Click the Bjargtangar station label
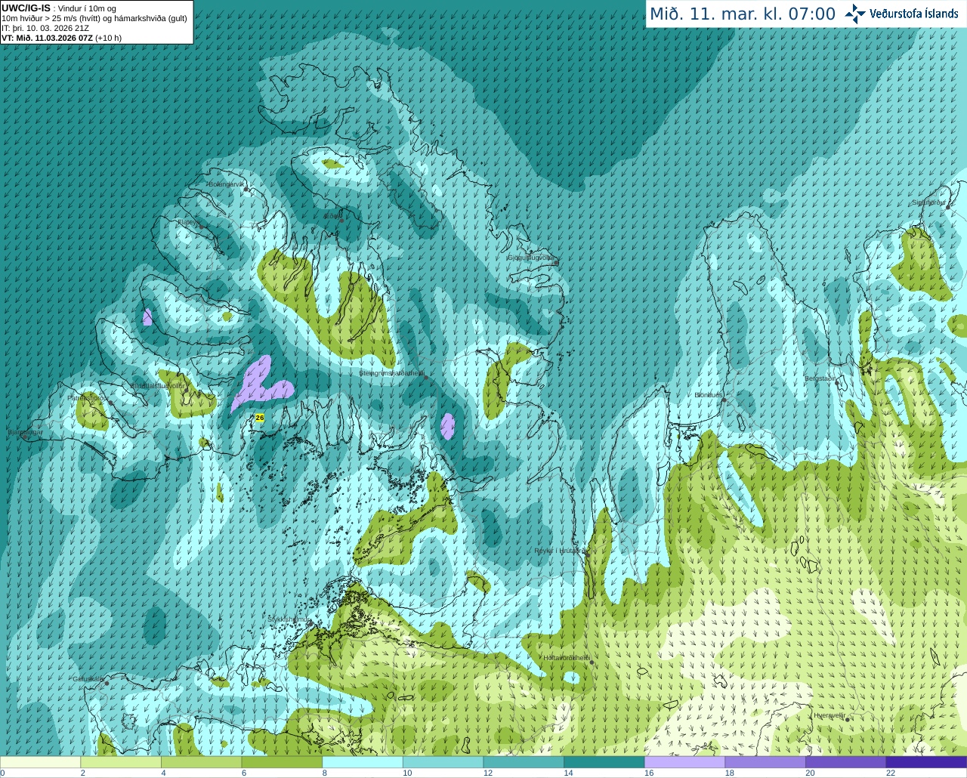The width and height of the screenshot is (967, 778). pos(25,433)
